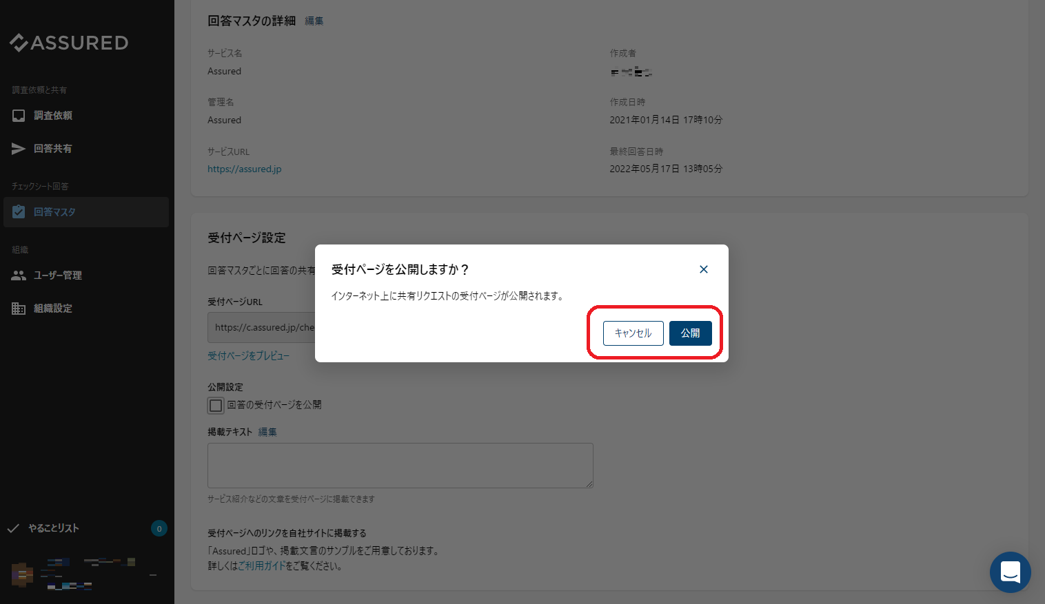The width and height of the screenshot is (1045, 604).
Task: Close the dialog with the X icon
Action: point(704,269)
